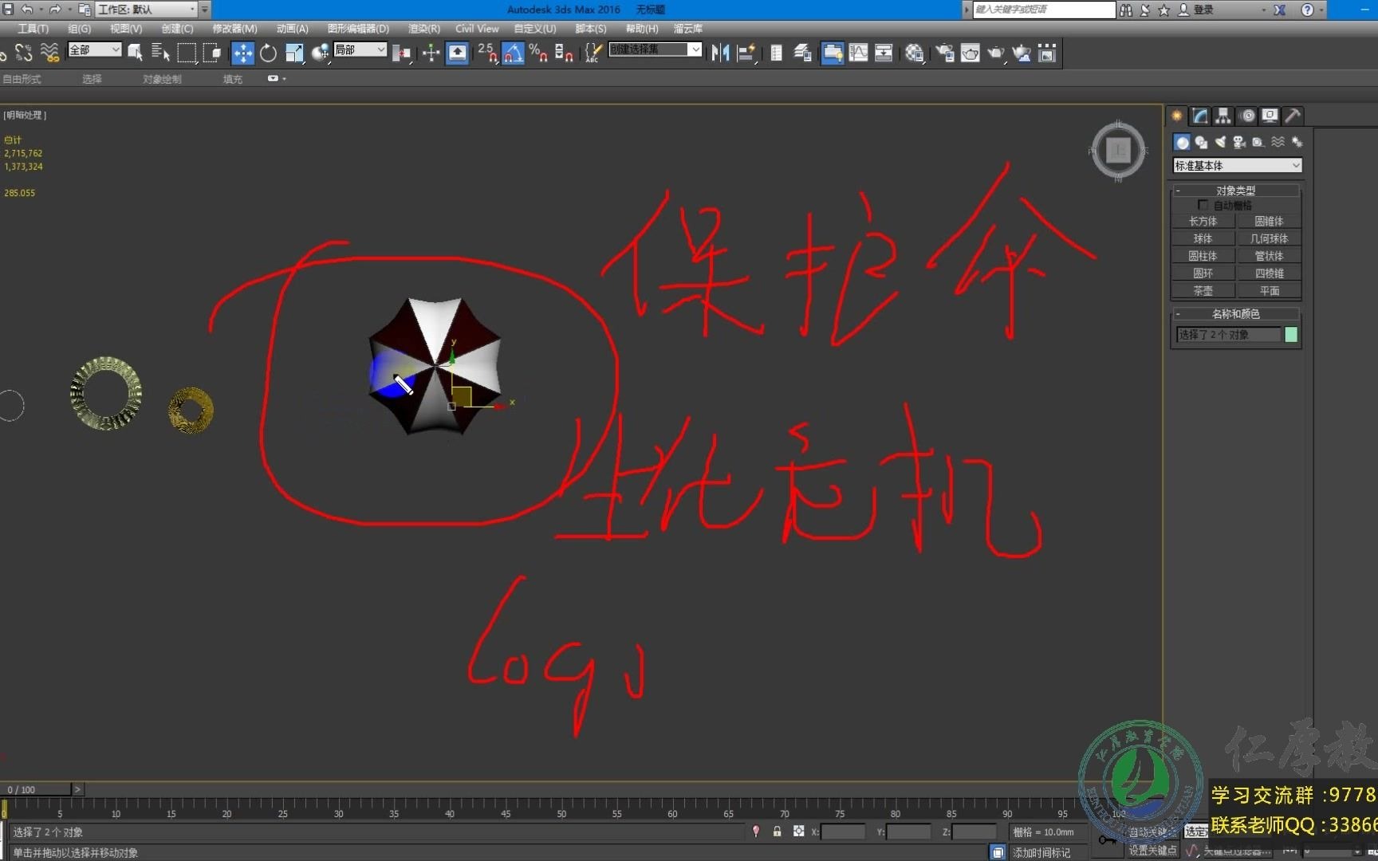This screenshot has height=861, width=1378.
Task: Toggle the Ribbon display button
Action: 833,53
